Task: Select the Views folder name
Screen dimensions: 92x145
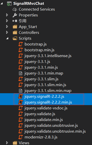Action: click(x=24, y=143)
